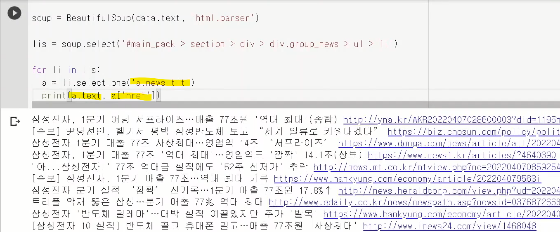Click headline '삼성전자 분기 실적 깜짝 신기록' line
This screenshot has height=232, width=560.
pyautogui.click(x=183, y=191)
